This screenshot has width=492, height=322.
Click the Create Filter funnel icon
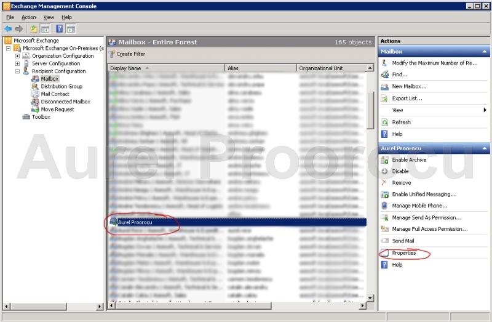(x=112, y=54)
